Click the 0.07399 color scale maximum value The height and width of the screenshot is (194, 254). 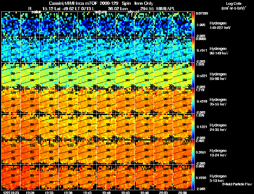202,13
